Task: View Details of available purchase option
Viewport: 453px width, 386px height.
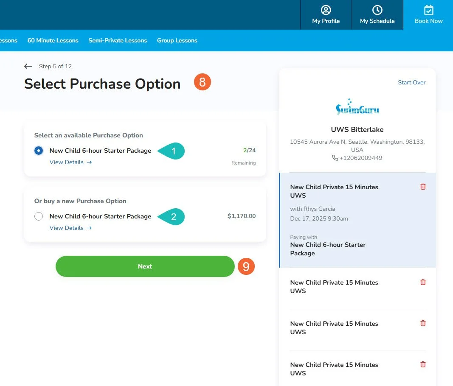Action: tap(70, 162)
